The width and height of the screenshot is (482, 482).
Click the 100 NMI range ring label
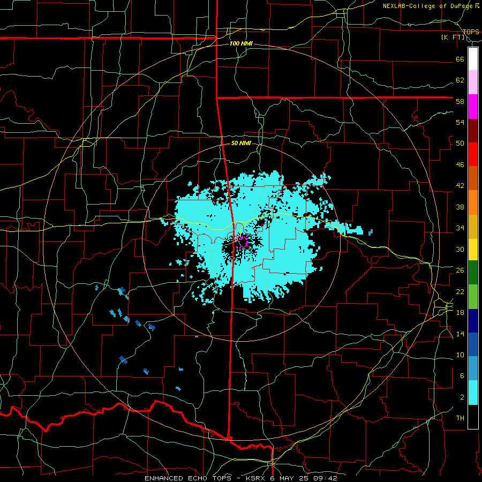241,43
